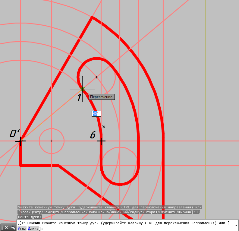
Task: Click the black cross marker at point 0'
Action: point(20,141)
